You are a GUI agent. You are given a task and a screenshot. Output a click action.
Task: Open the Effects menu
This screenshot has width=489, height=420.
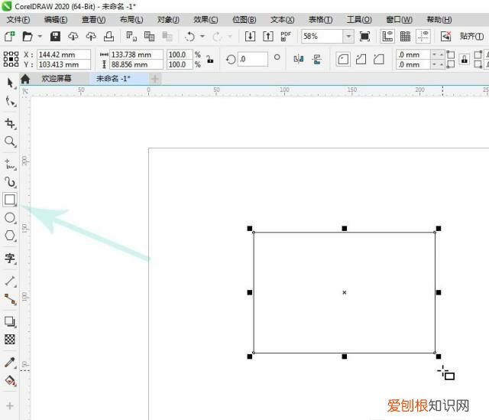[x=206, y=20]
